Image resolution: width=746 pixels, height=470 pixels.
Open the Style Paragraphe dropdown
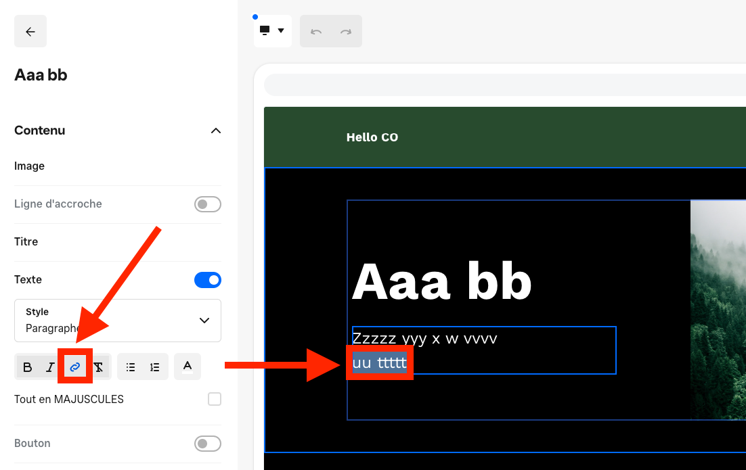click(118, 321)
